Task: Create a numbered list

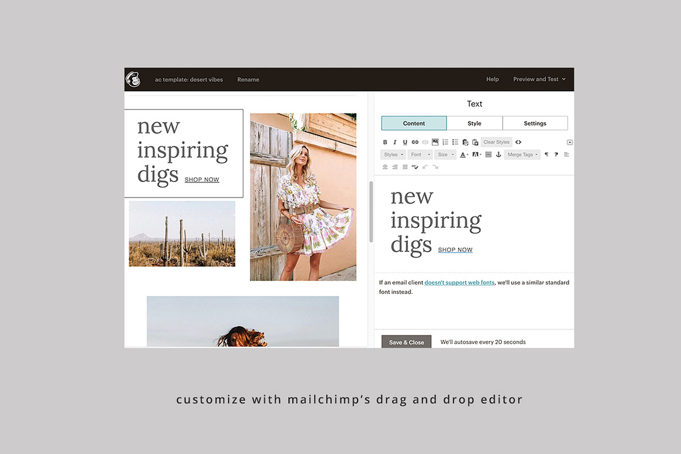Action: (x=445, y=142)
